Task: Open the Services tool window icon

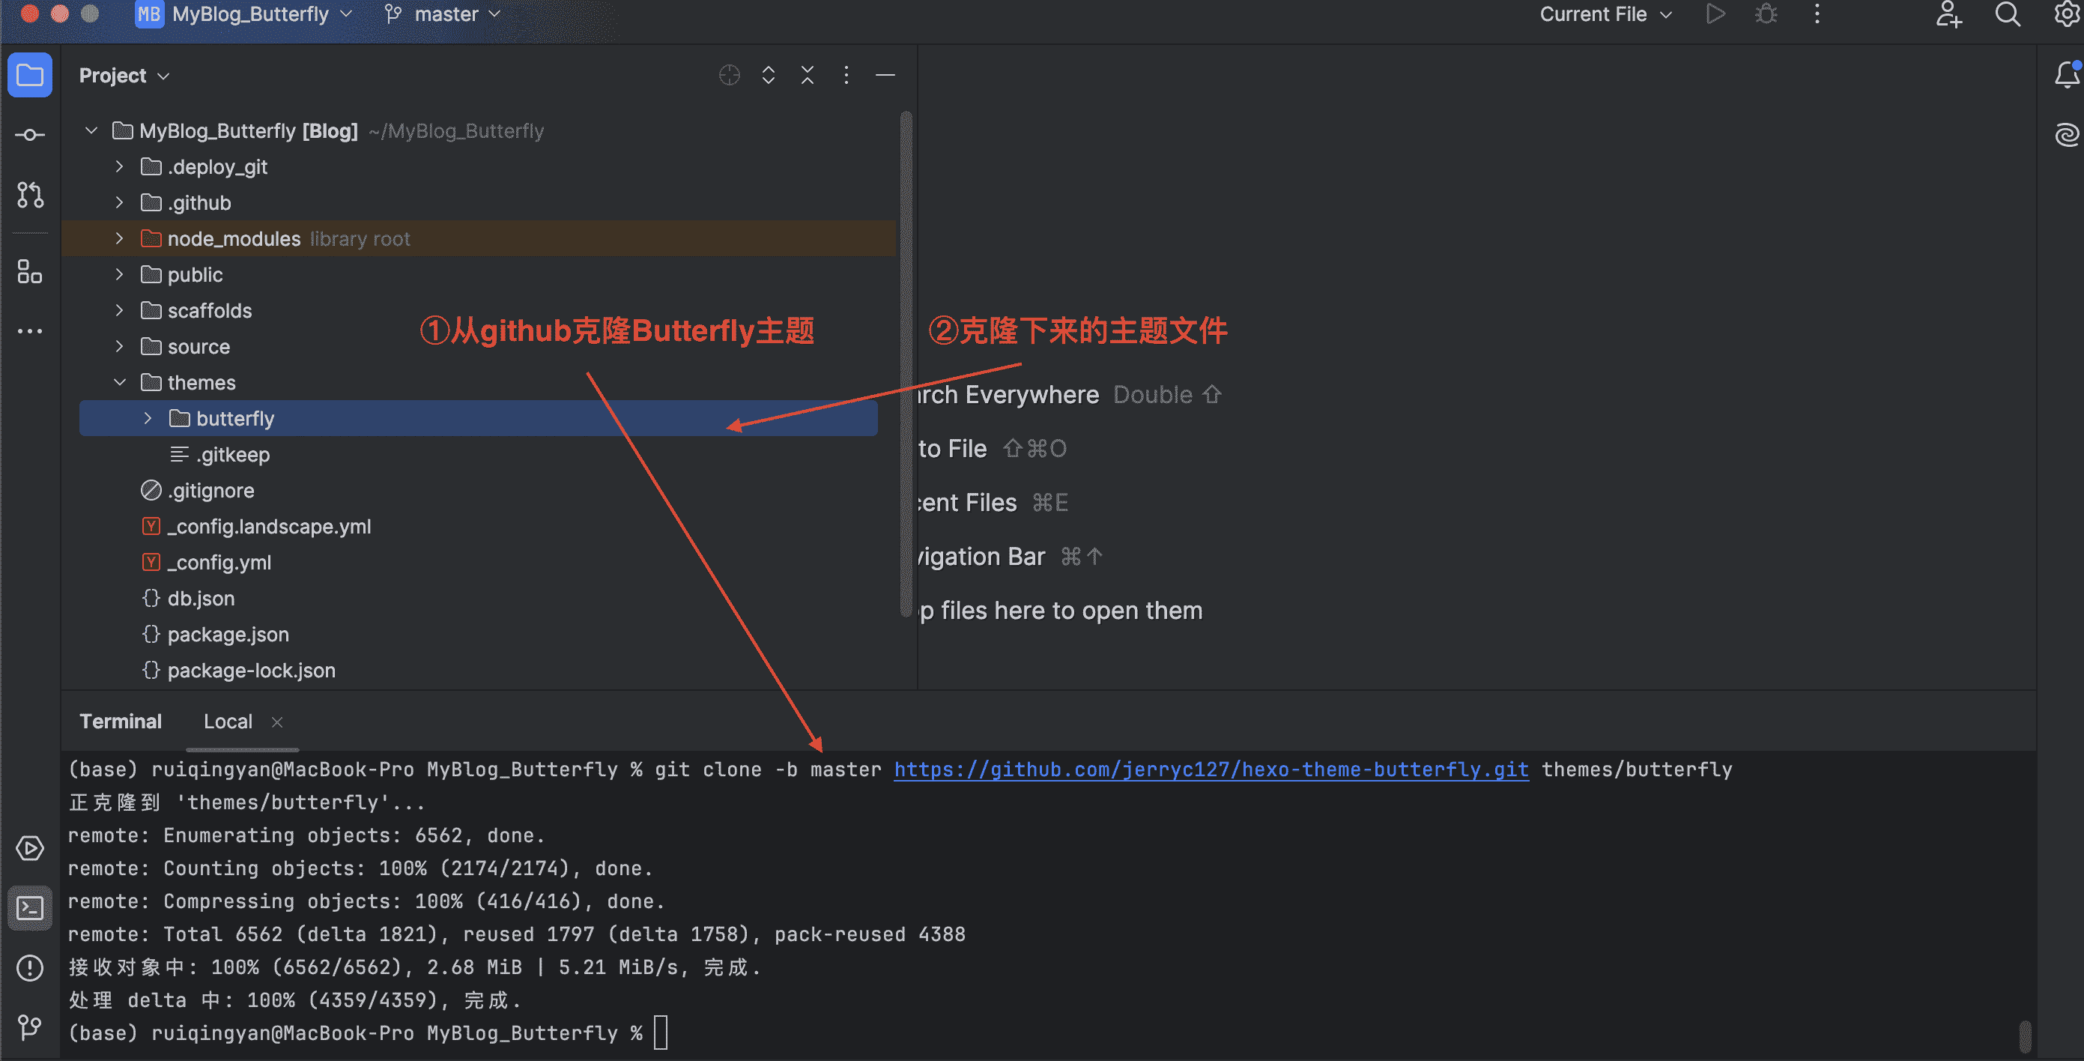Action: (x=30, y=848)
